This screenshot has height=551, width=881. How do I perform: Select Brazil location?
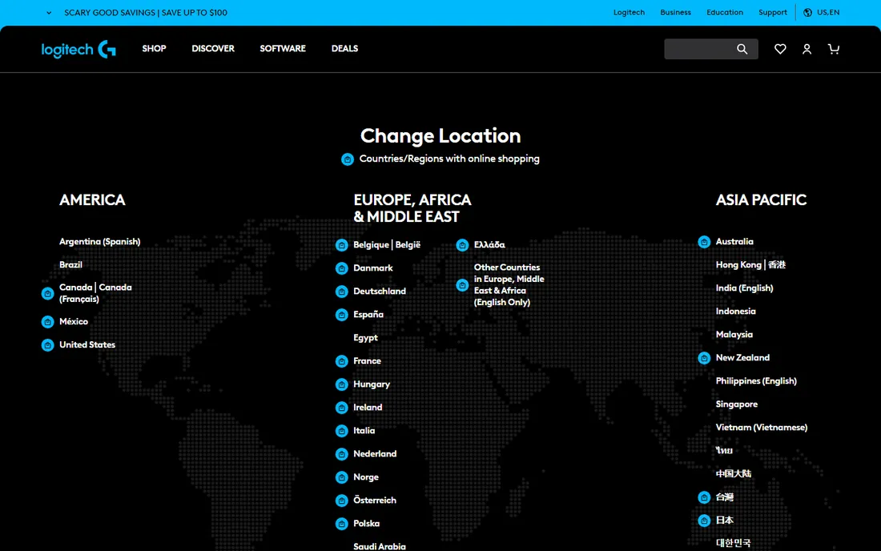point(70,264)
